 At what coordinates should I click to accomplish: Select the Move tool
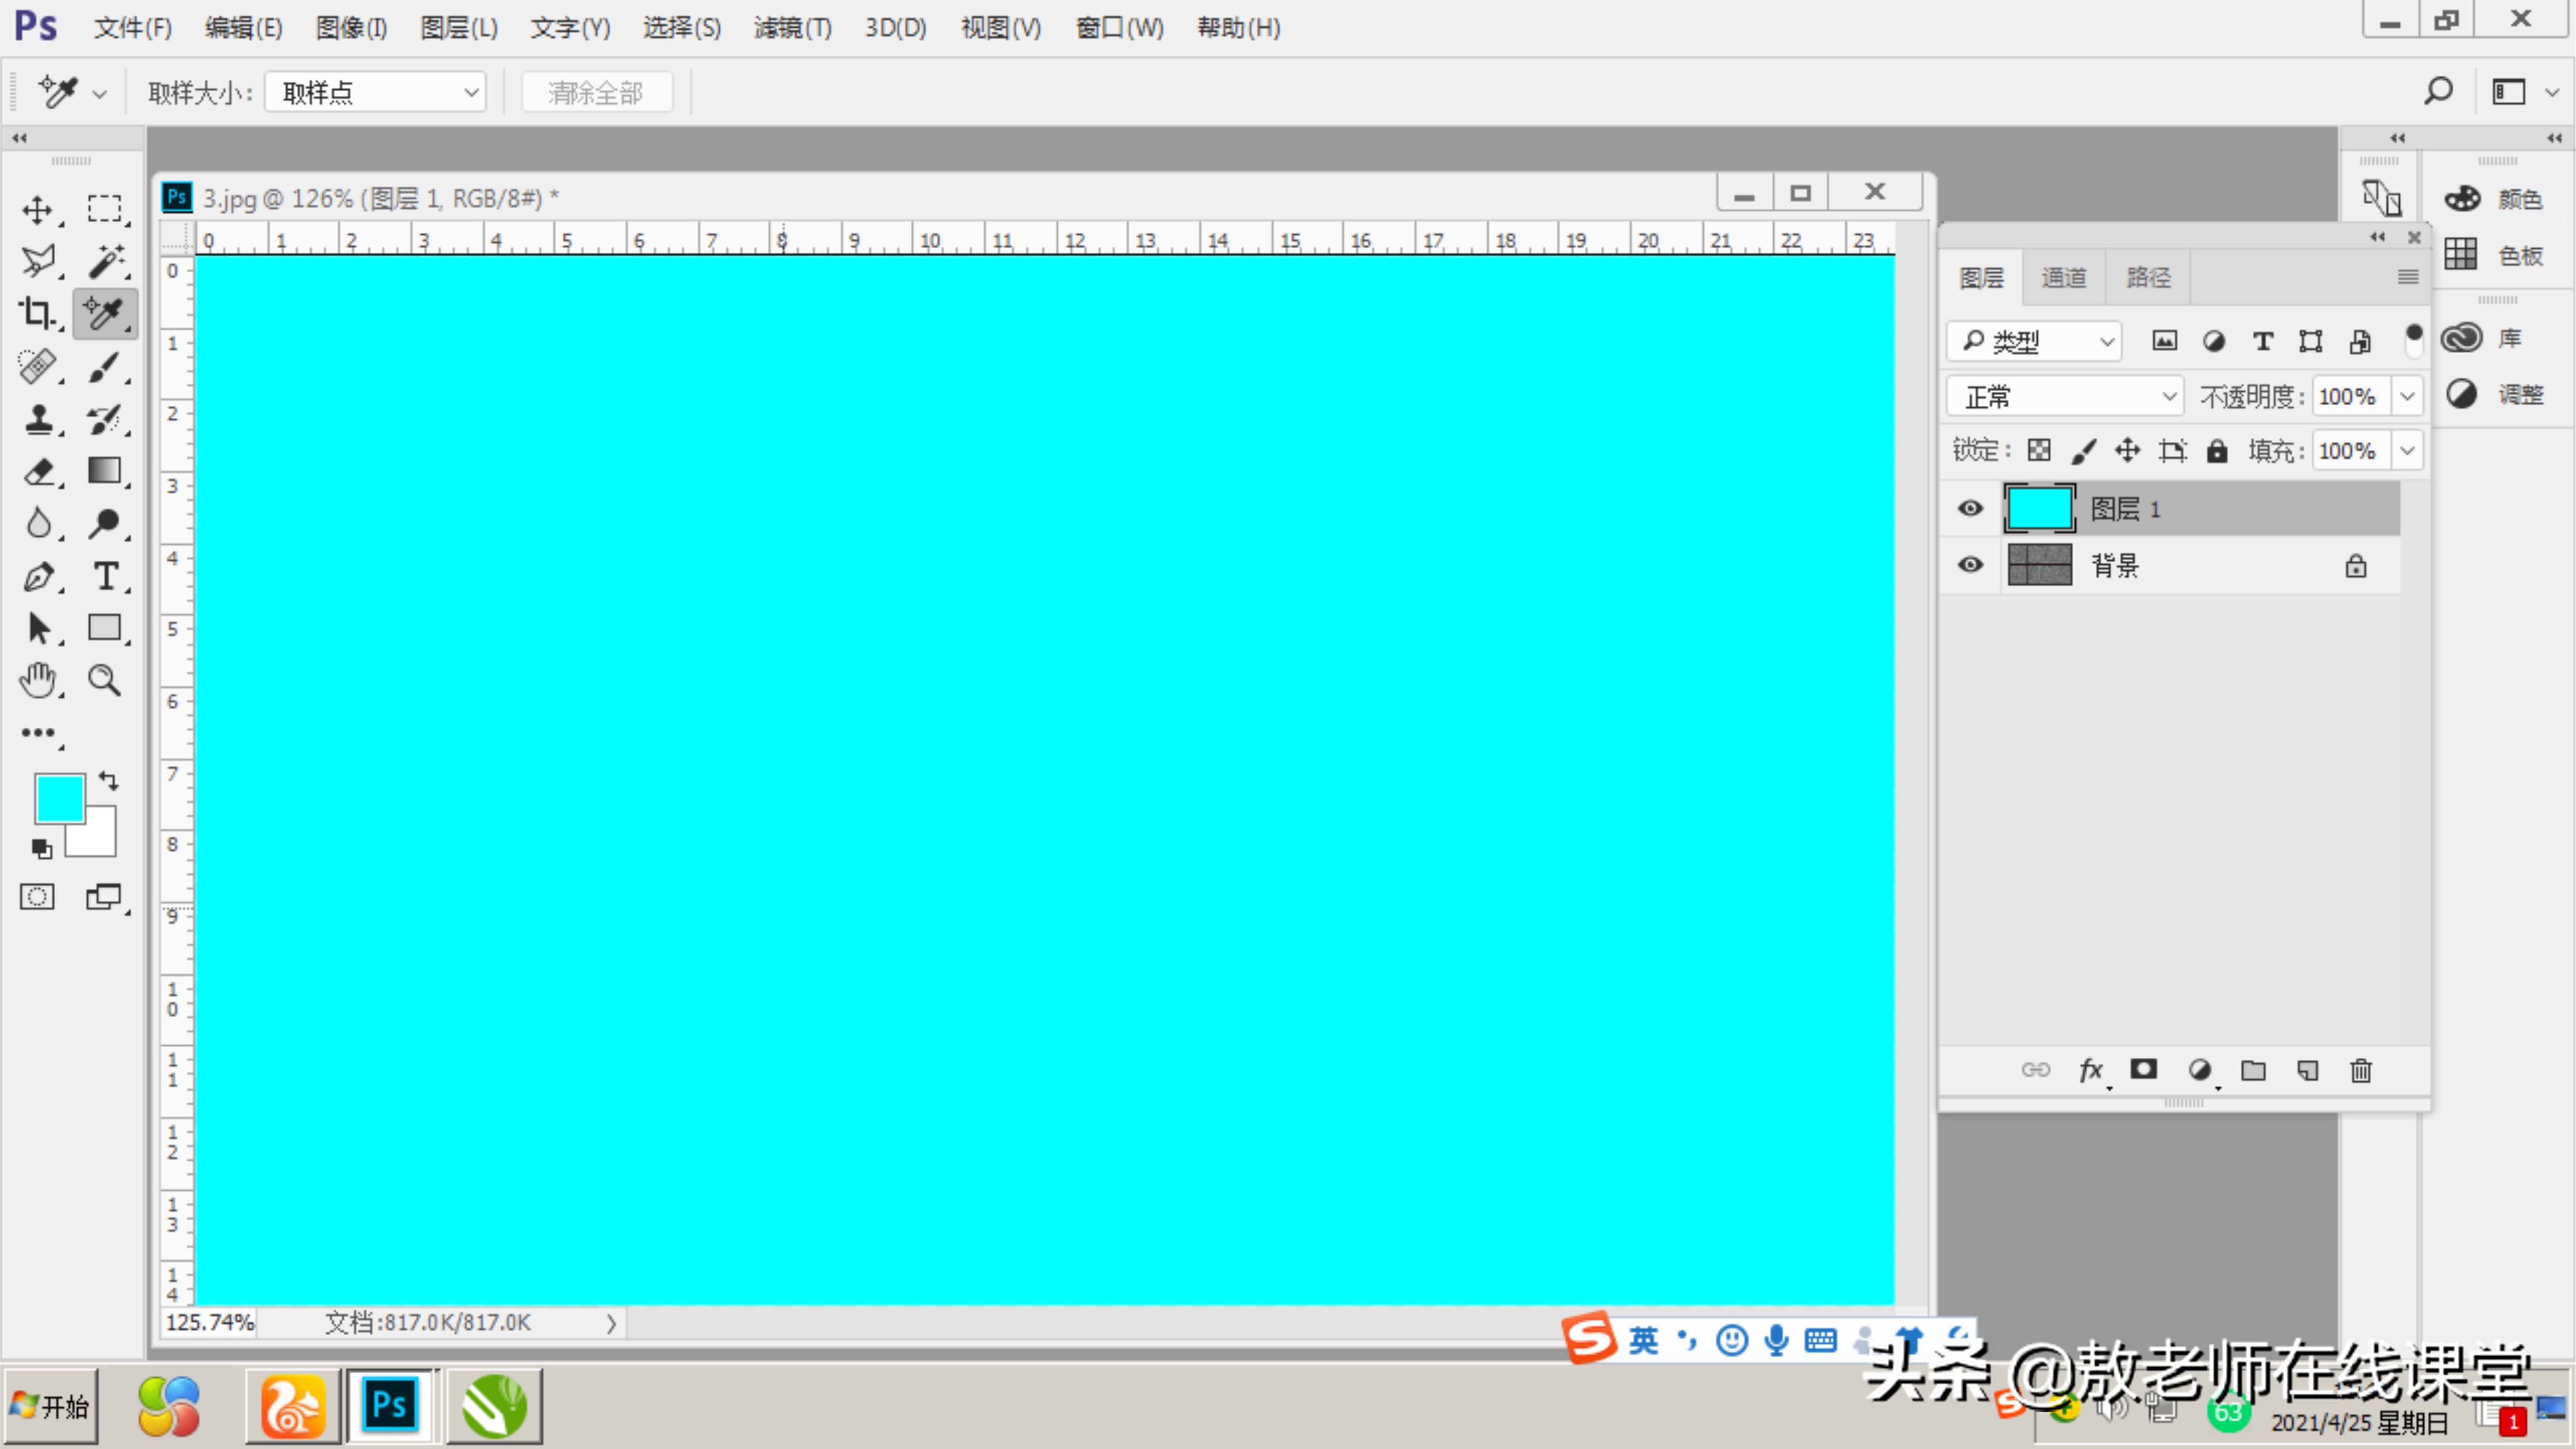point(37,210)
